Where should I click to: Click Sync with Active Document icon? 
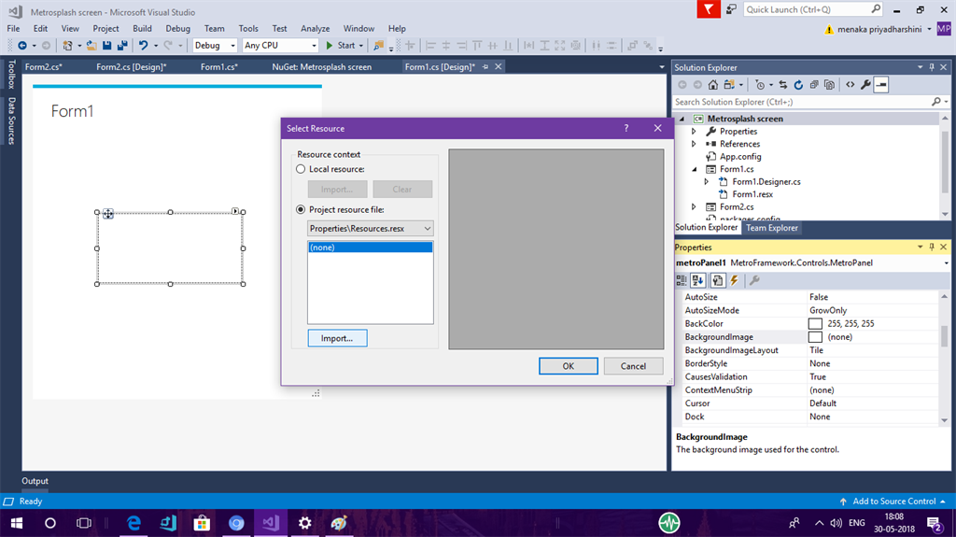(x=783, y=85)
